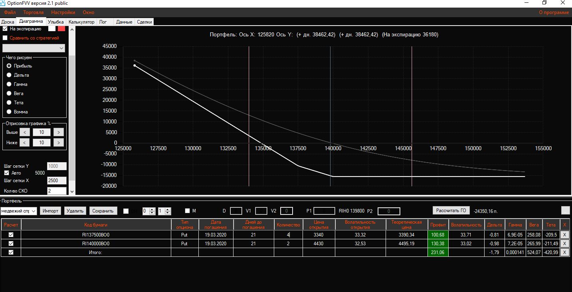Click the Кол-во СКО input field

click(57, 191)
